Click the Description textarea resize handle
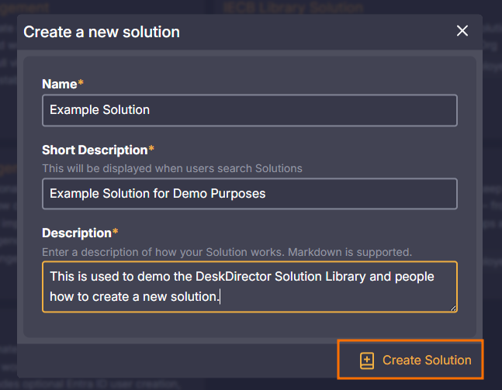The image size is (502, 390). pyautogui.click(x=452, y=308)
